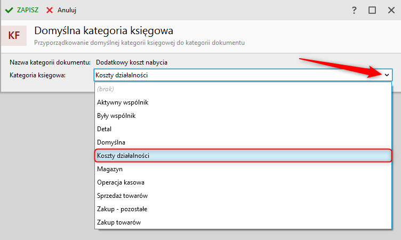Choose Operacja kasowa from the list
Image resolution: width=401 pixels, height=240 pixels.
[243, 182]
